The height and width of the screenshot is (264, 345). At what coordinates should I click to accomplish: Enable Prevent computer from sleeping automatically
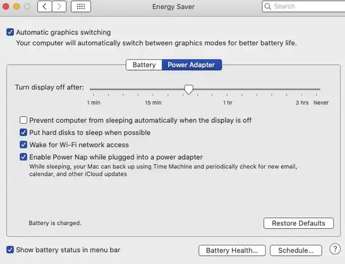point(24,120)
